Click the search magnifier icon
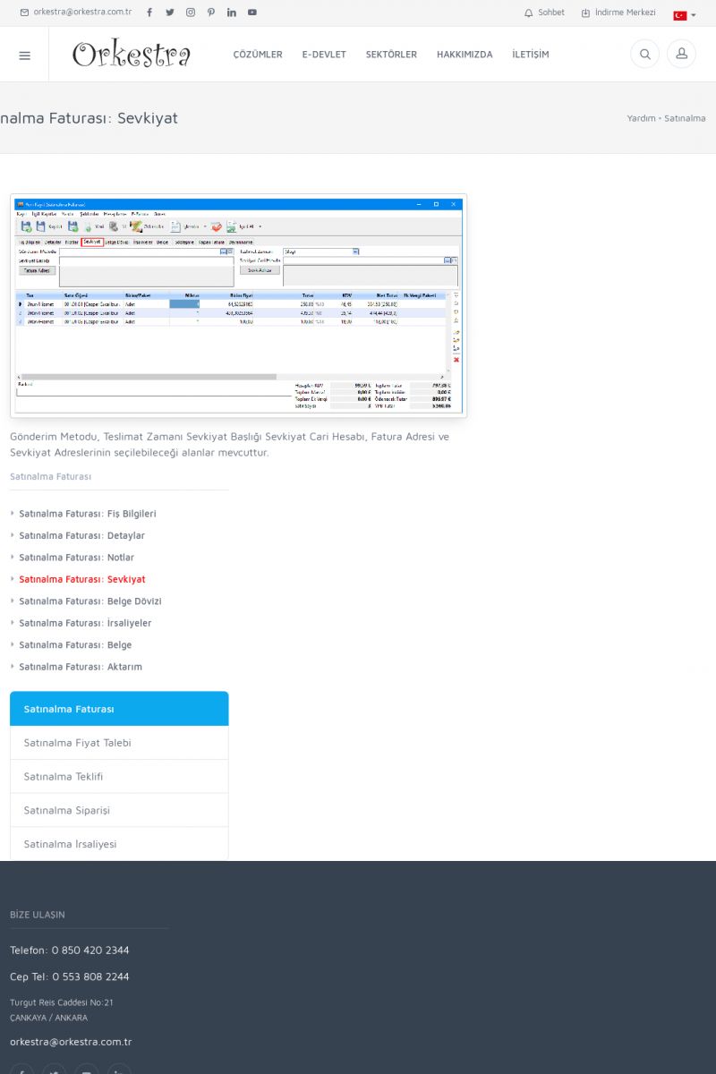 (x=644, y=55)
